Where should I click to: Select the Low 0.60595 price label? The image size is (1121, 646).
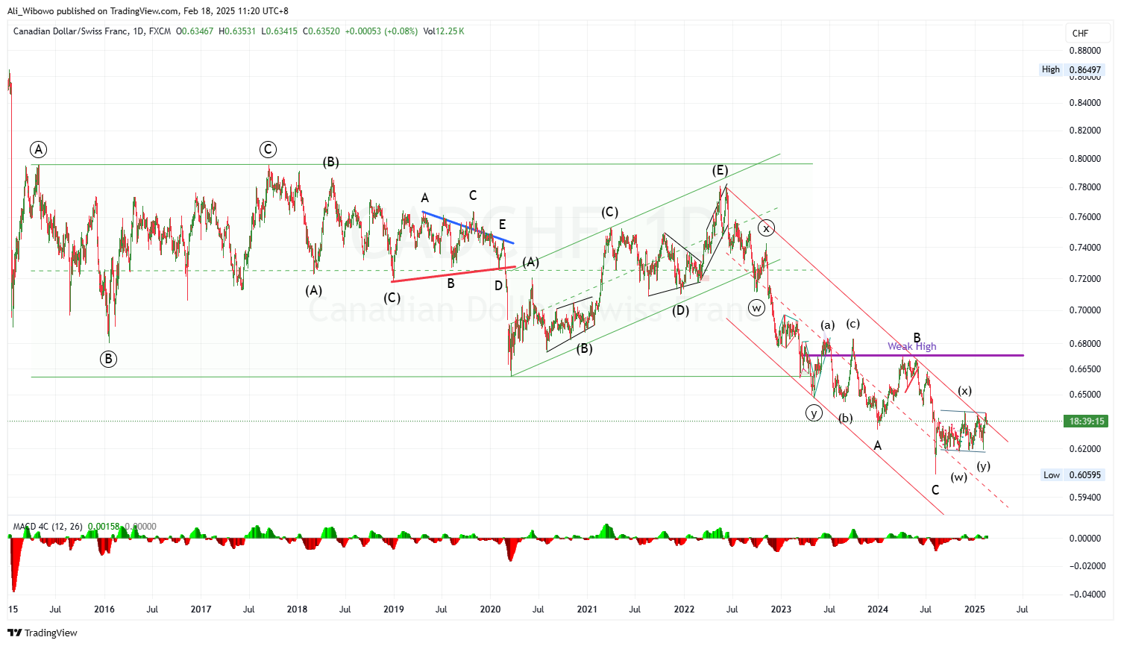coord(1072,475)
